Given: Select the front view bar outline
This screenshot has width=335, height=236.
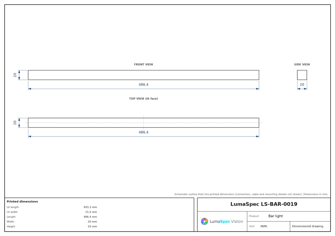Looking at the screenshot, I should click(x=143, y=75).
